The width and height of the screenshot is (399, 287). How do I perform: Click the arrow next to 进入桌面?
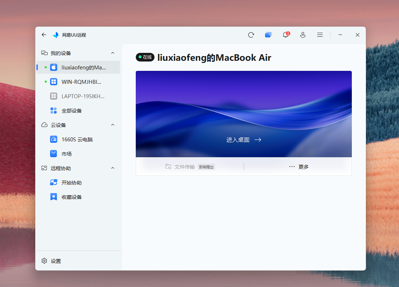(x=258, y=140)
